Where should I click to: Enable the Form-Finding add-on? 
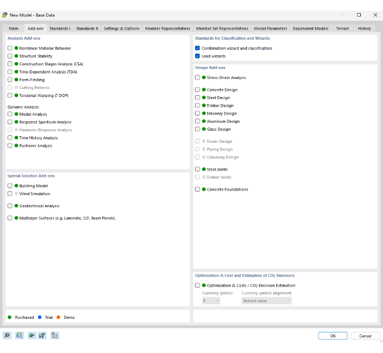point(10,80)
